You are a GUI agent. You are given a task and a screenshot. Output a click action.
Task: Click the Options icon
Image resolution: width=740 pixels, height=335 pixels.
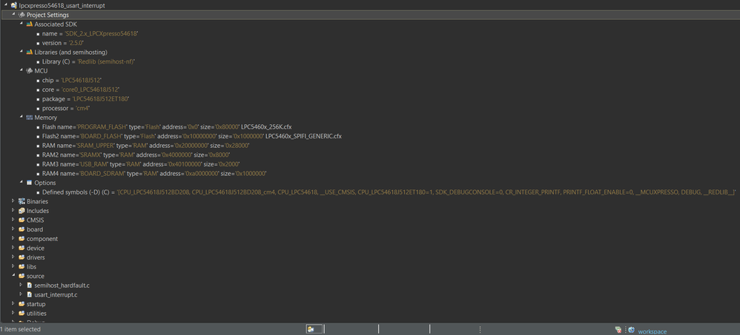[x=29, y=183]
